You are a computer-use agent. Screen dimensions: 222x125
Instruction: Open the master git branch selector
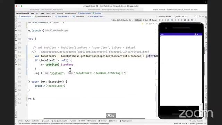200,124
